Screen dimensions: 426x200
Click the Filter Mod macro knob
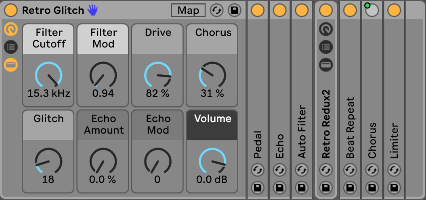coord(103,75)
